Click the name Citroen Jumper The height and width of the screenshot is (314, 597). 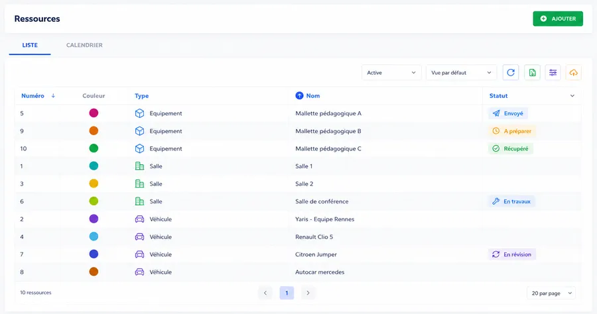[x=316, y=254]
